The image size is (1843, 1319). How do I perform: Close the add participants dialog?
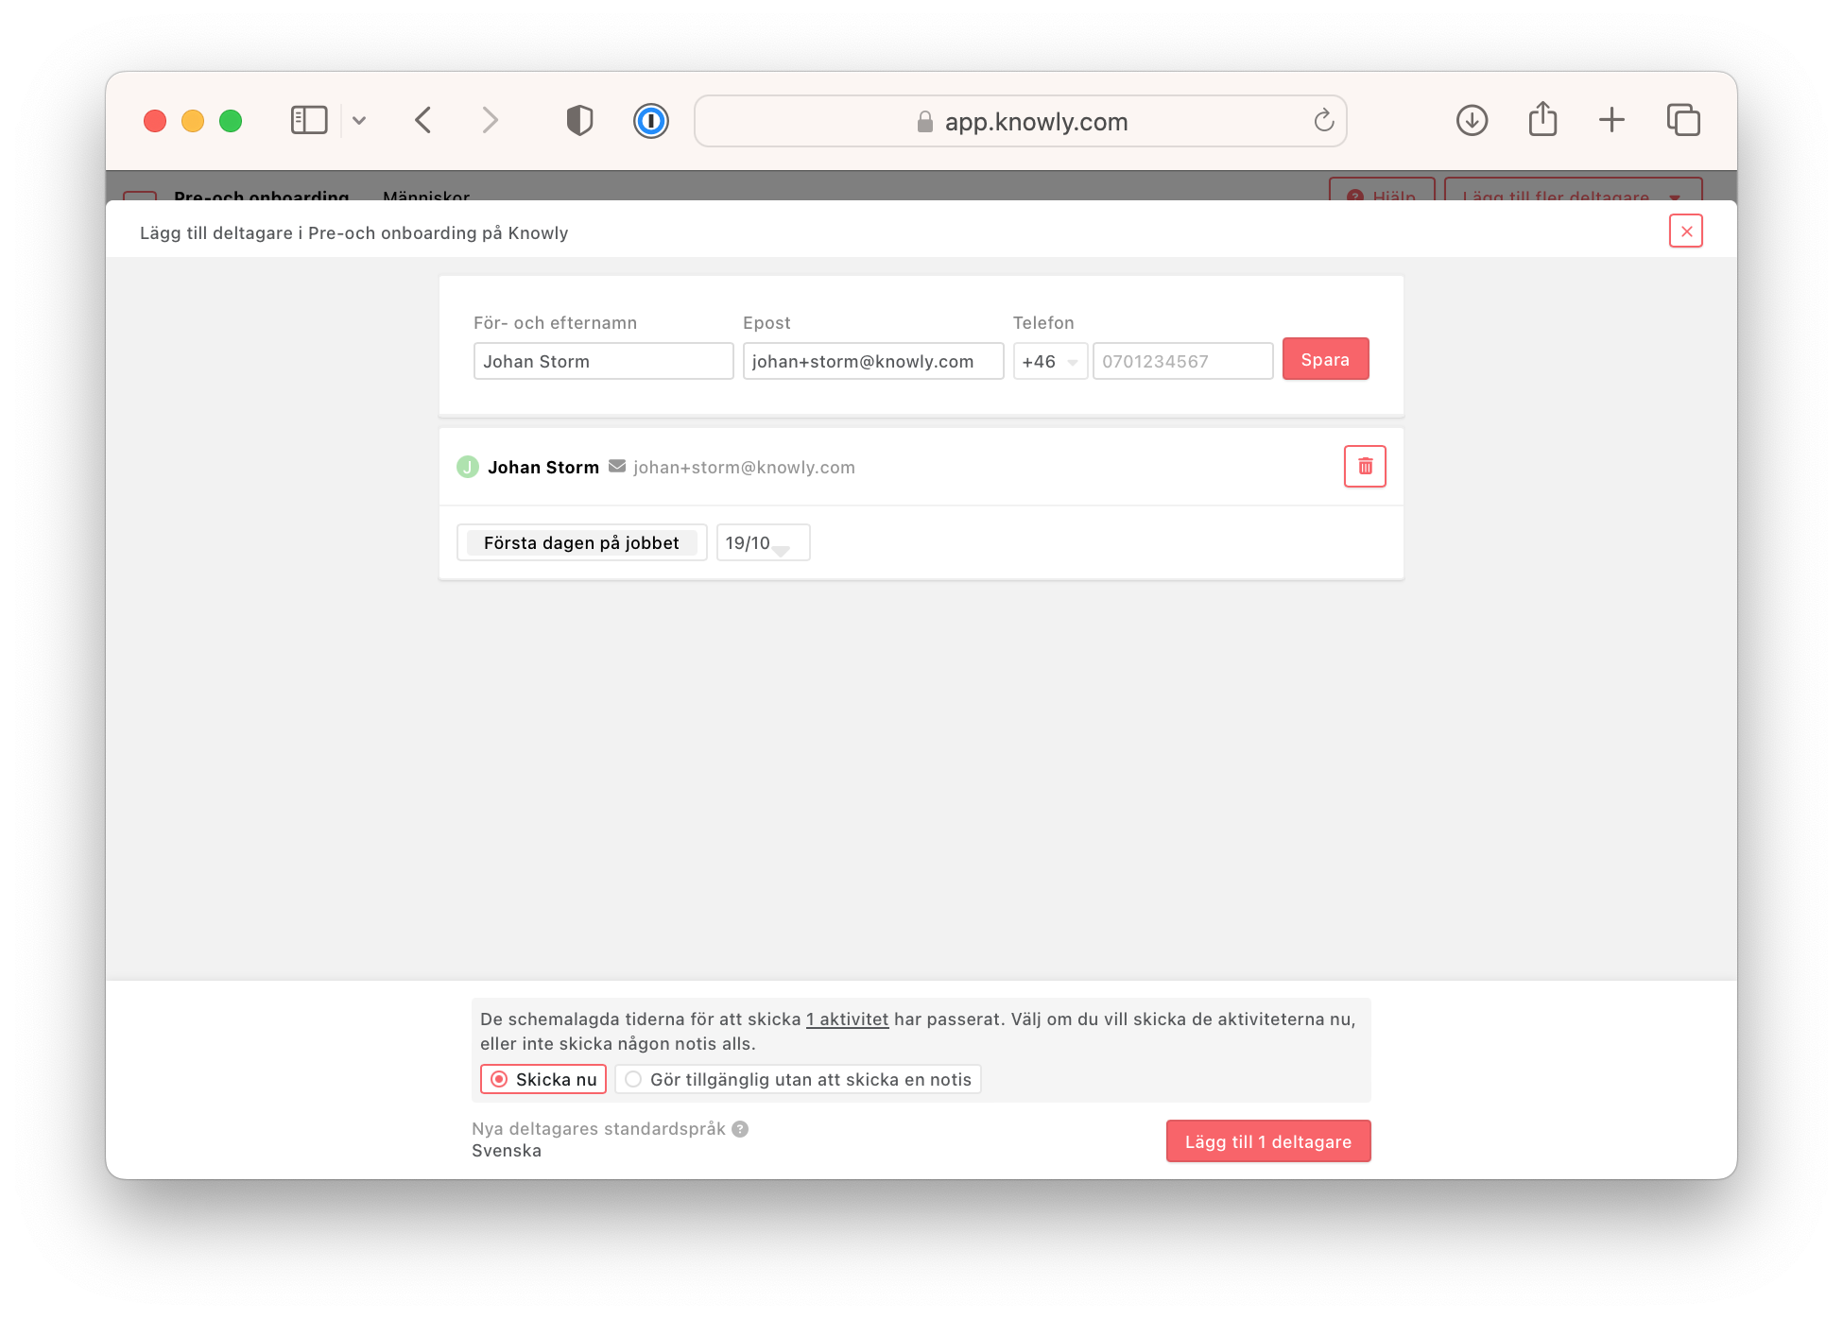click(x=1685, y=231)
